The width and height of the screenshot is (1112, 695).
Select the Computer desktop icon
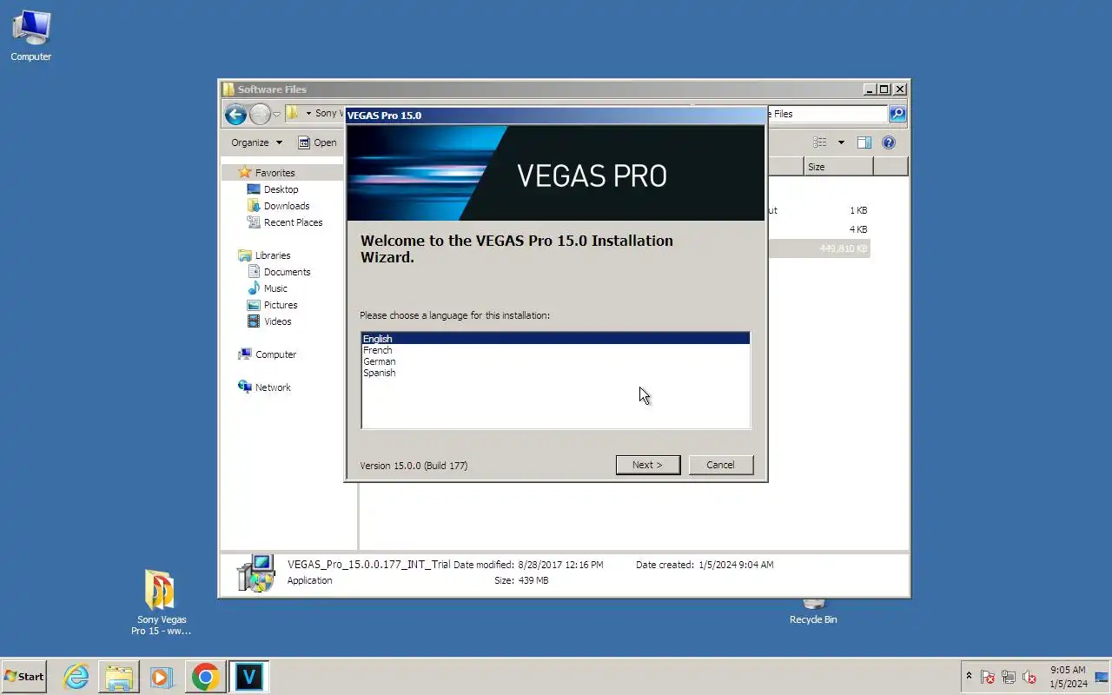point(31,36)
